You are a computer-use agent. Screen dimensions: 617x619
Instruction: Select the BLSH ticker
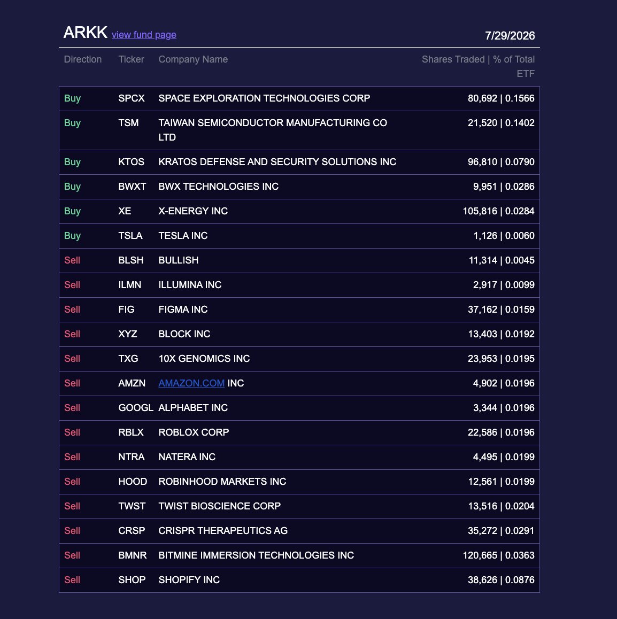tap(130, 260)
